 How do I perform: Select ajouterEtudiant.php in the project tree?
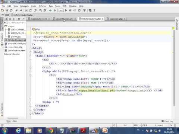[x=15, y=44]
